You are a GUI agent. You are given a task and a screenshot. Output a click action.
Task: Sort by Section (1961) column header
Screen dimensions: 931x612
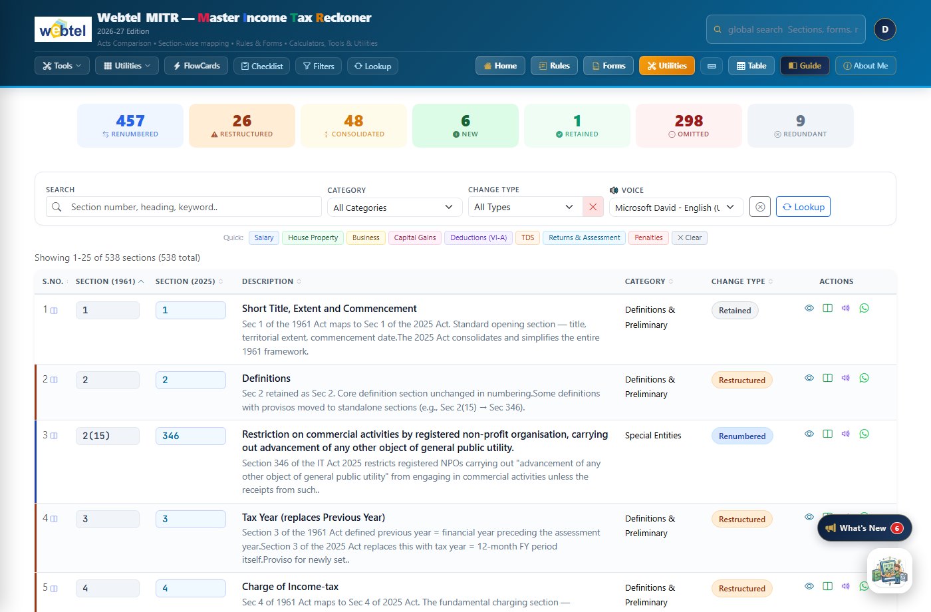pos(110,281)
